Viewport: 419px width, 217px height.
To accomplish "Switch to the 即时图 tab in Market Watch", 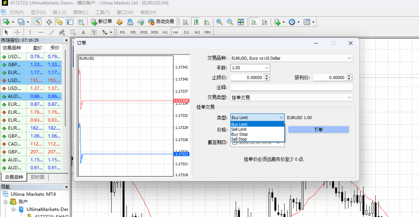I will click(x=37, y=177).
